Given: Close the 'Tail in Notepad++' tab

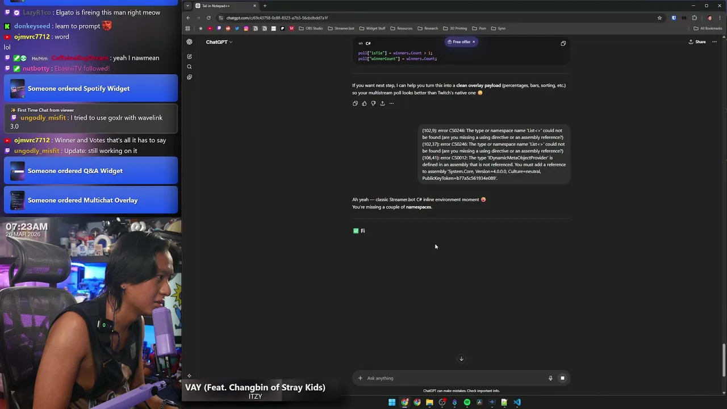Looking at the screenshot, I should tap(254, 6).
